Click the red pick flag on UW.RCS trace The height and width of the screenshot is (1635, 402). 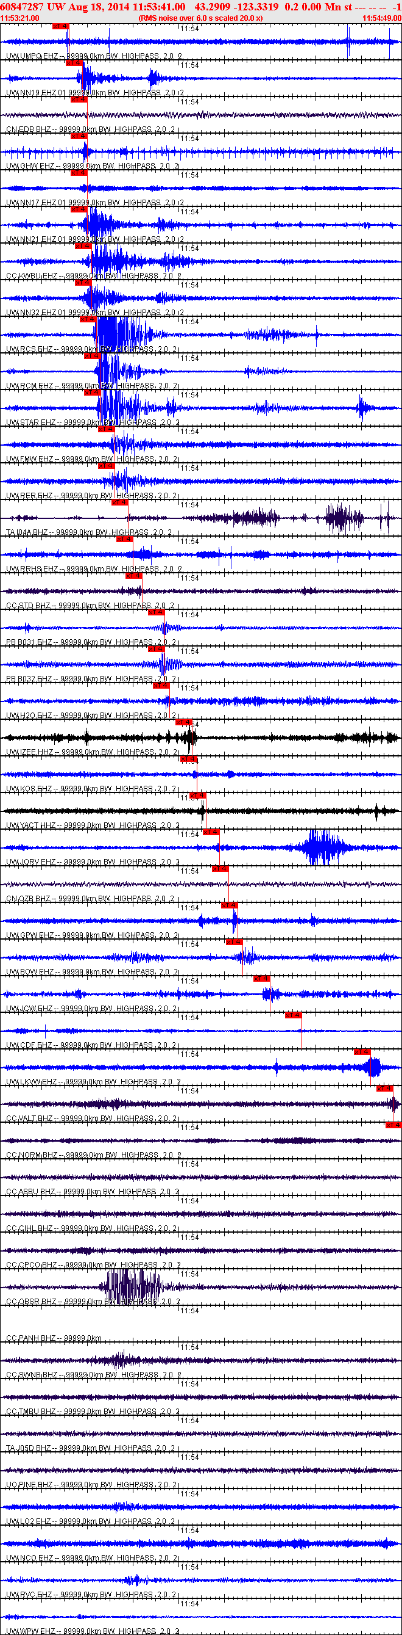[x=88, y=319]
